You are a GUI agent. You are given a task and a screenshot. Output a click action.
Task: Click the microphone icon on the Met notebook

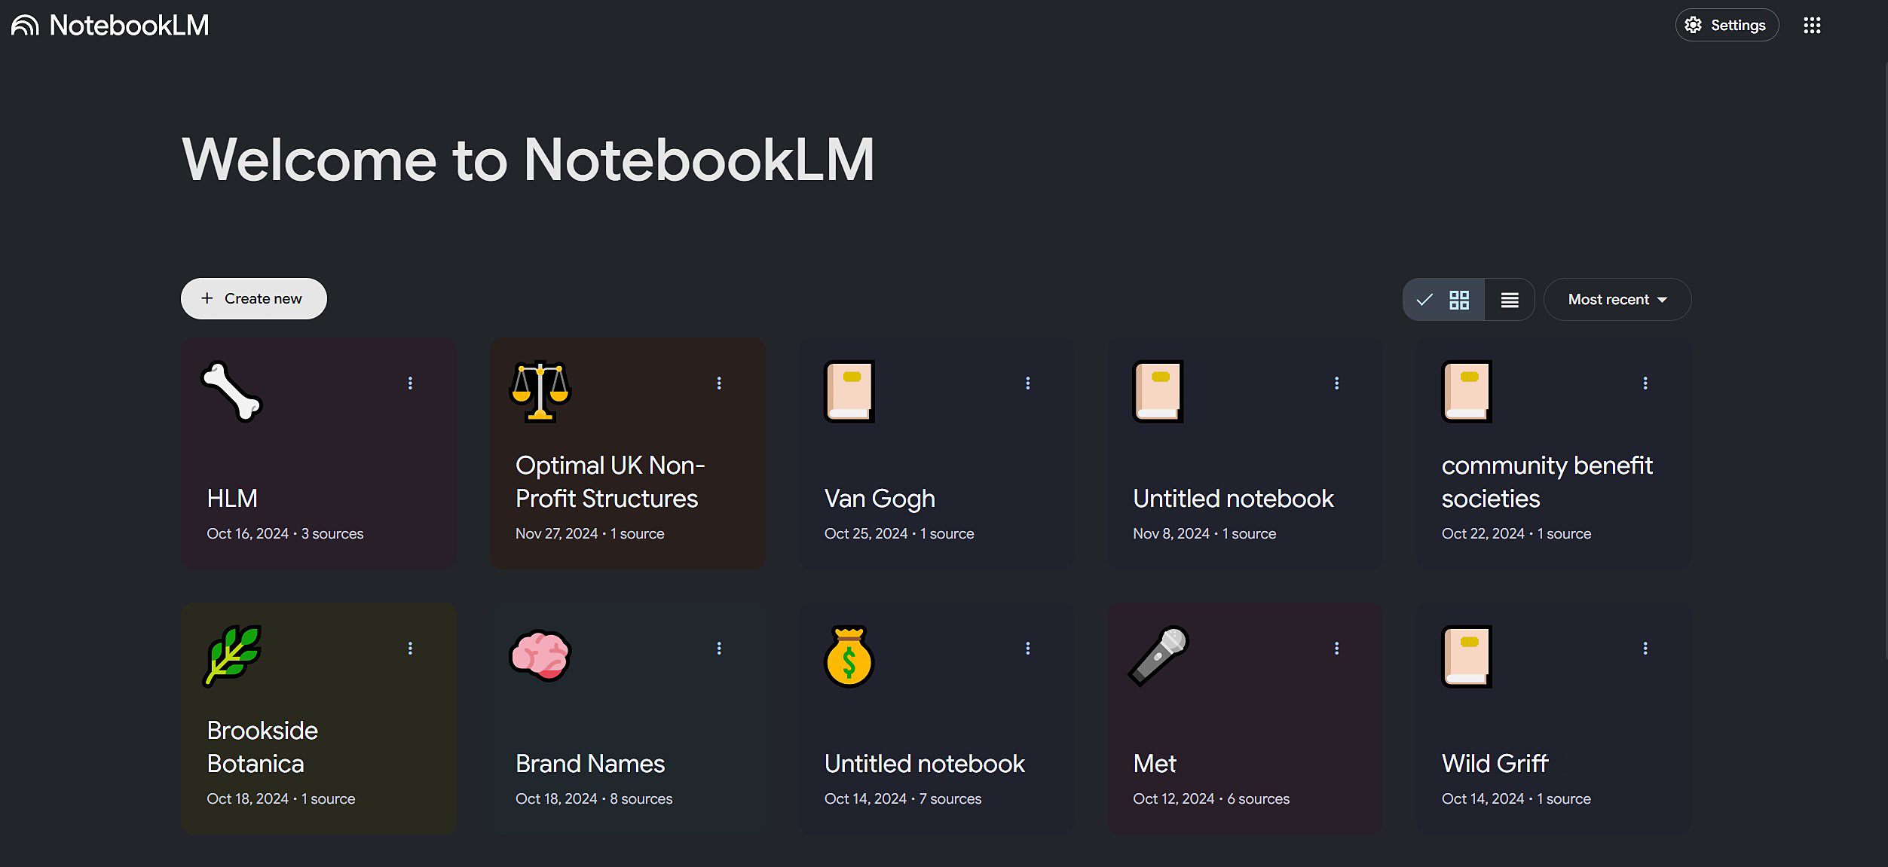pos(1158,655)
